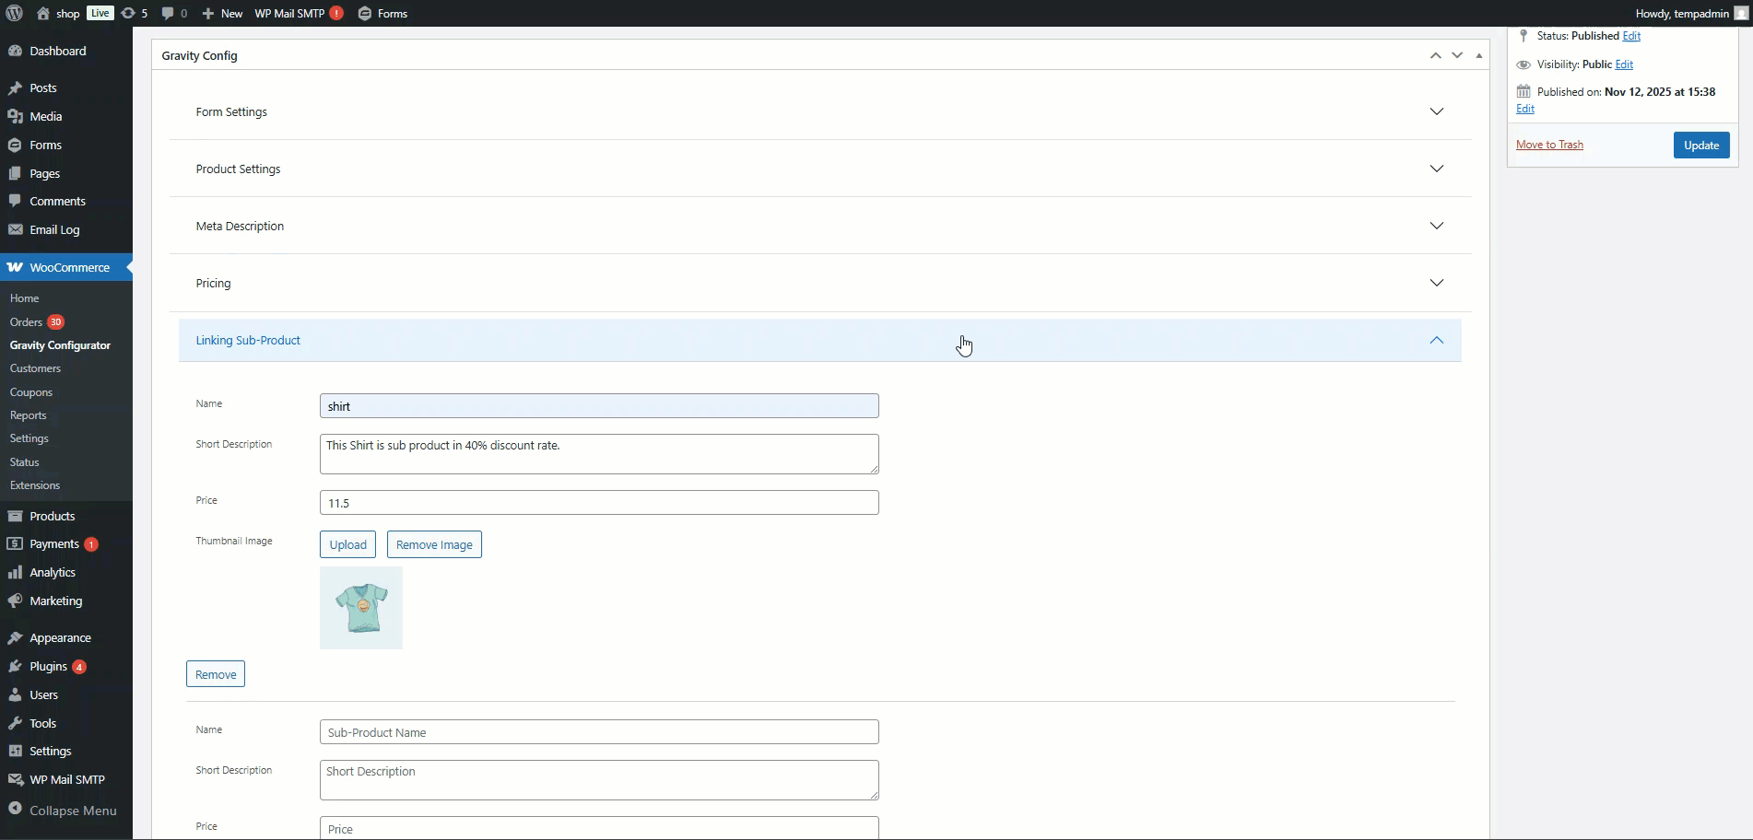Open the Coupons submenu item

tap(31, 392)
